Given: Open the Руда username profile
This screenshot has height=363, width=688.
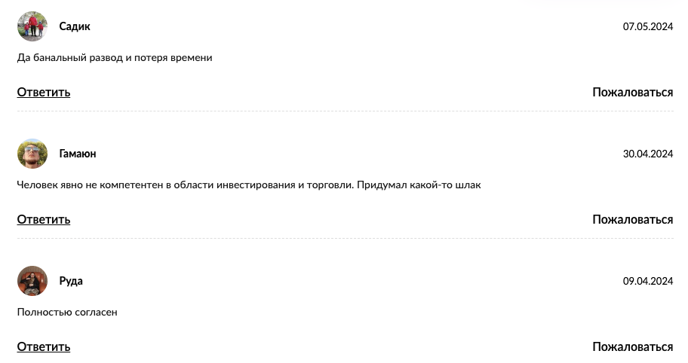Looking at the screenshot, I should tap(71, 281).
